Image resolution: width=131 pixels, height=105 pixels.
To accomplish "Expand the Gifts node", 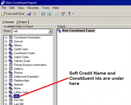I will click(x=6, y=96).
